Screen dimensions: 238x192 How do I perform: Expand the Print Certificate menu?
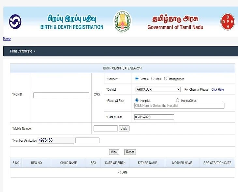22,51
